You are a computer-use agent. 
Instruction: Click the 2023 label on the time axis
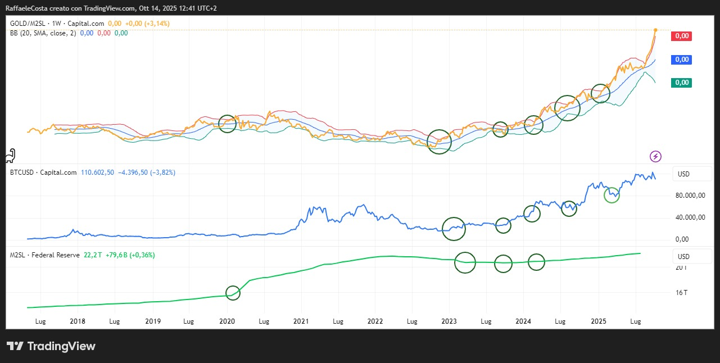tap(449, 321)
